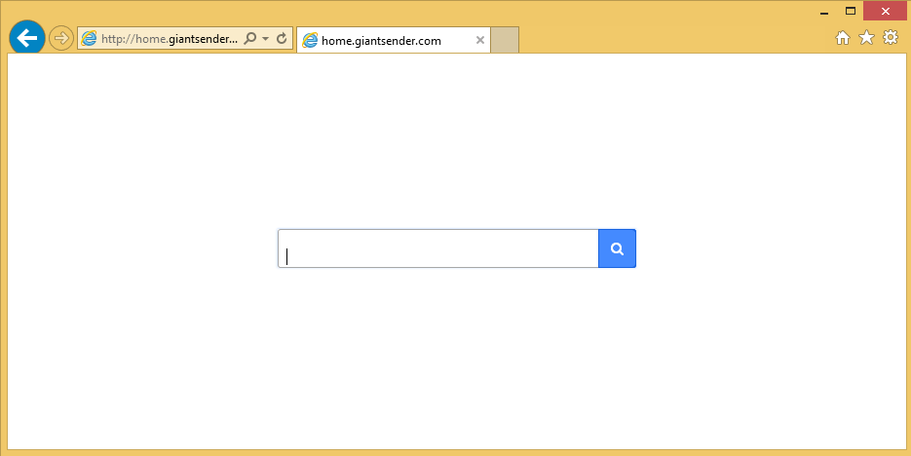This screenshot has width=911, height=456.
Task: Submit search with the blue magnifier button
Action: [x=617, y=248]
